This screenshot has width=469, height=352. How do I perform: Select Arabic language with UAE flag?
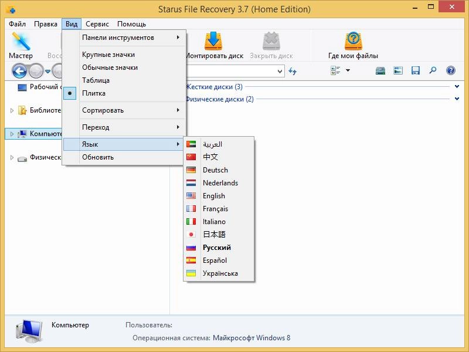219,144
